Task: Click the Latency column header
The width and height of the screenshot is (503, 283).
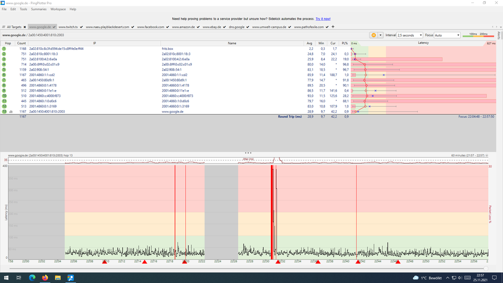Action: (x=423, y=43)
